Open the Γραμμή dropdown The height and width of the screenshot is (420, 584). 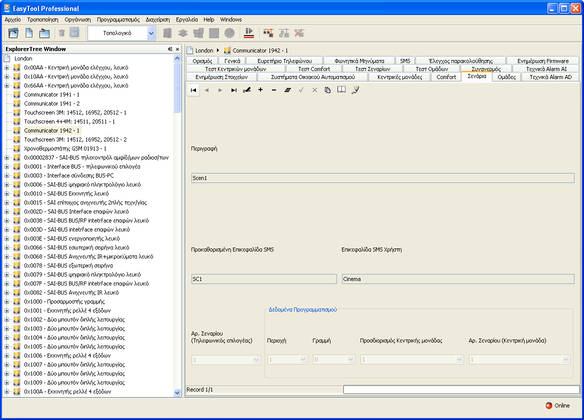(350, 359)
